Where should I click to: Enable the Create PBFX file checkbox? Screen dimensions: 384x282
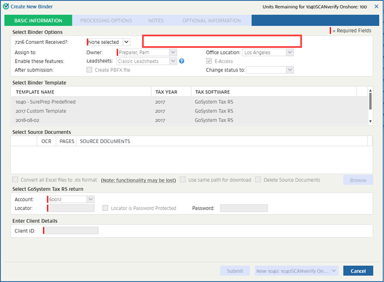tap(90, 70)
